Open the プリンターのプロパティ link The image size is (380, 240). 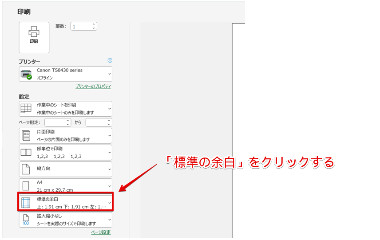(93, 87)
